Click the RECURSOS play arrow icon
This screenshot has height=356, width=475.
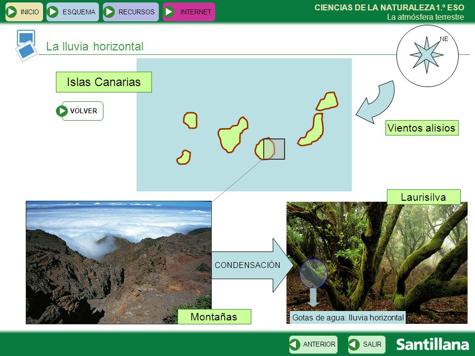coord(109,12)
